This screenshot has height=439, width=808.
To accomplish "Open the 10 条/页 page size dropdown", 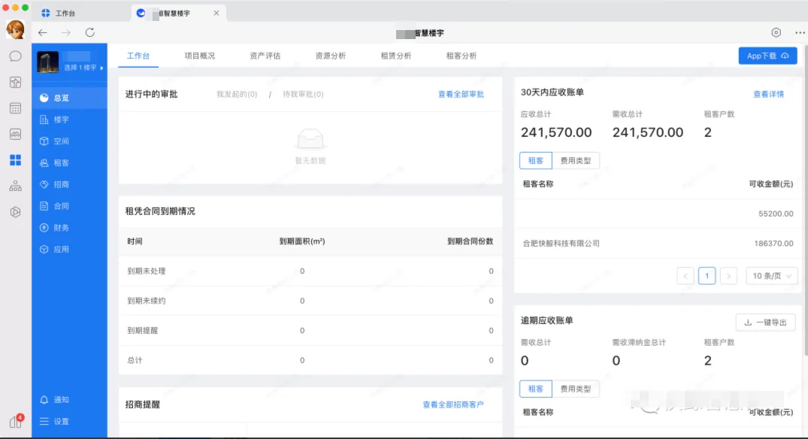I will click(x=771, y=276).
